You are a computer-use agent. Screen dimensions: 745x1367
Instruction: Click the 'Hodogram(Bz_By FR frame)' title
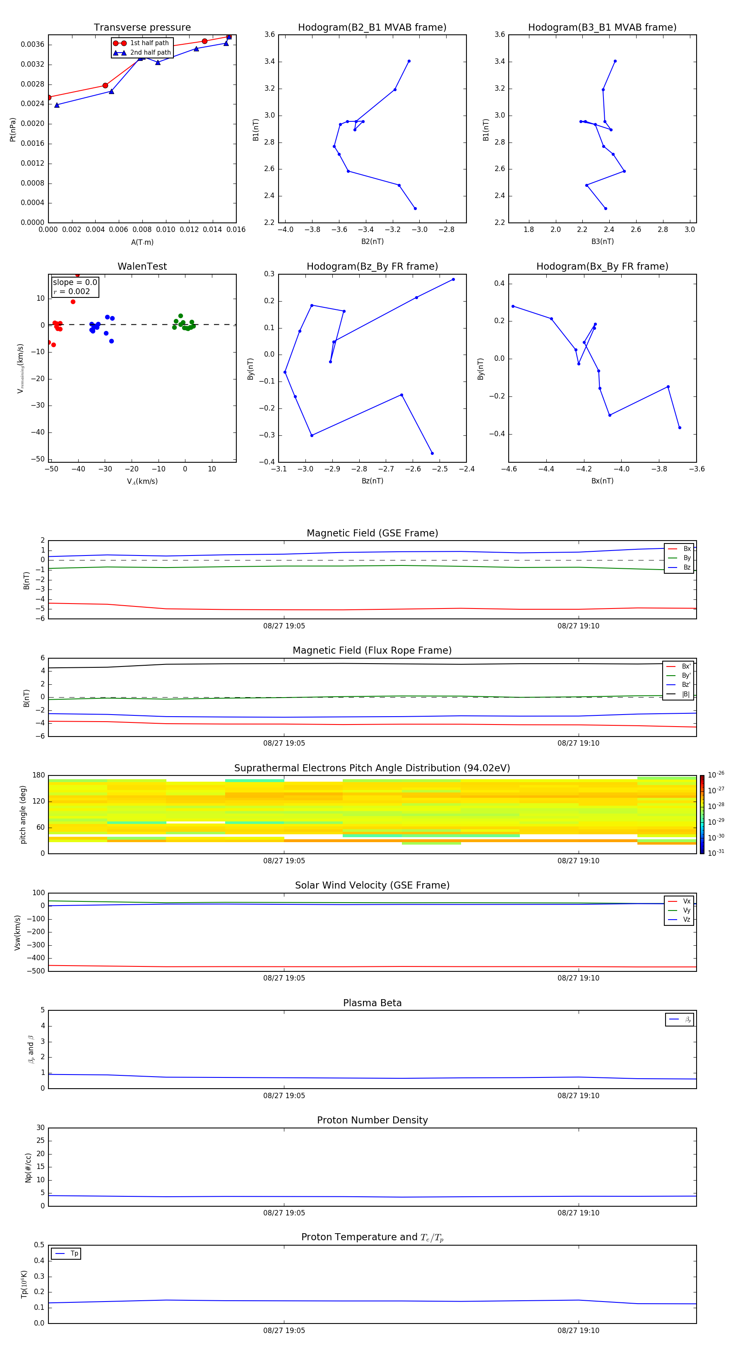click(x=372, y=266)
